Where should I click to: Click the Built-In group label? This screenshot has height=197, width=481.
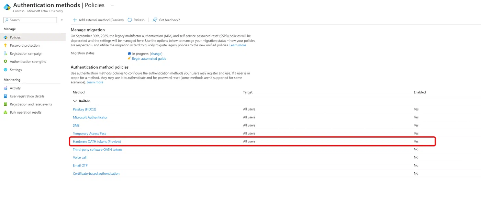[x=85, y=101]
